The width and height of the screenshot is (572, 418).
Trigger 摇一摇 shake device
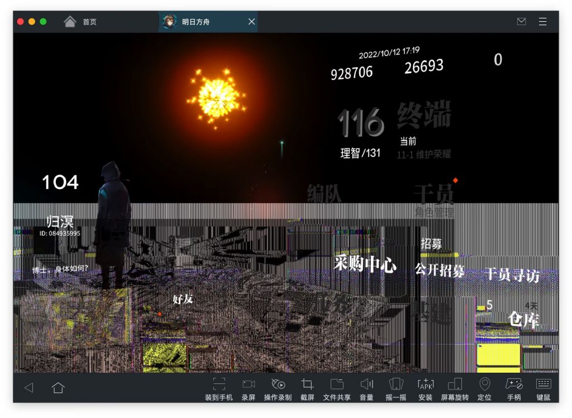(x=396, y=385)
